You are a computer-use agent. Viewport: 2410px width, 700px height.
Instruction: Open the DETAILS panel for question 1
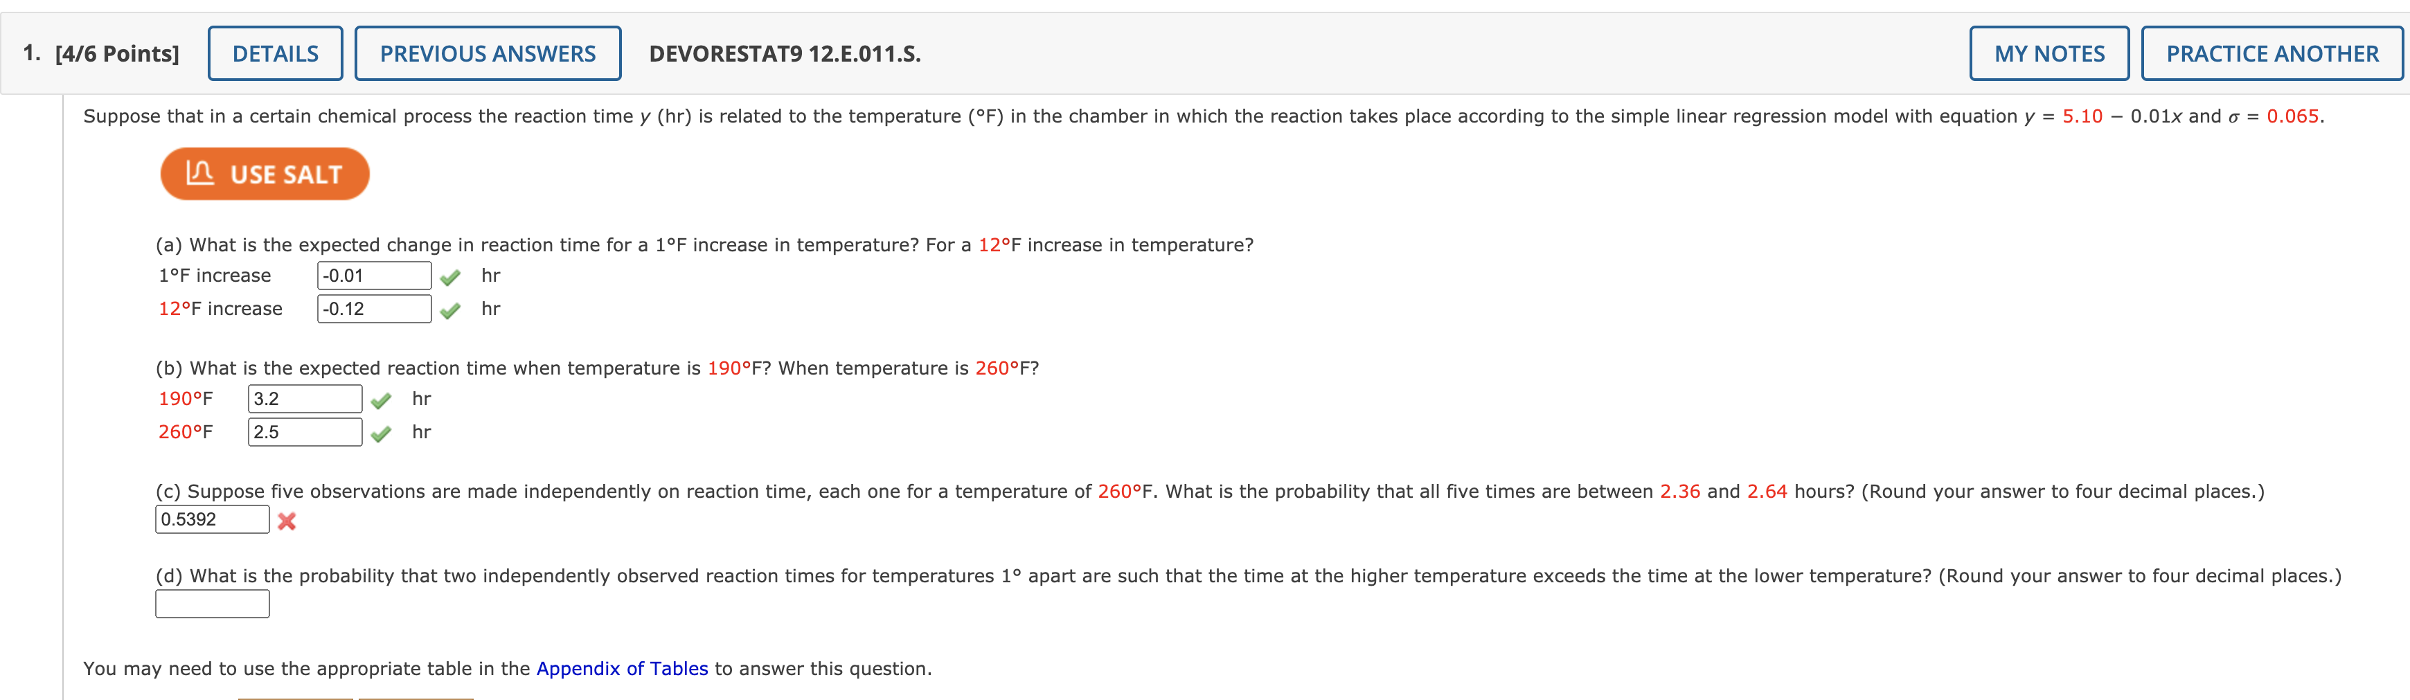[275, 53]
